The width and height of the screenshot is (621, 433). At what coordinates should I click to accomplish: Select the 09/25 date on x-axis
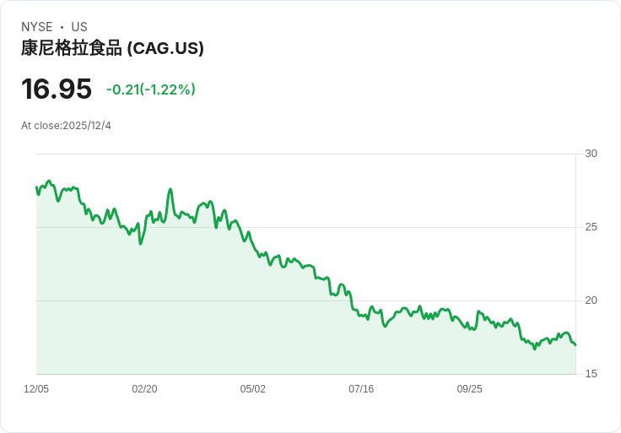click(x=470, y=389)
